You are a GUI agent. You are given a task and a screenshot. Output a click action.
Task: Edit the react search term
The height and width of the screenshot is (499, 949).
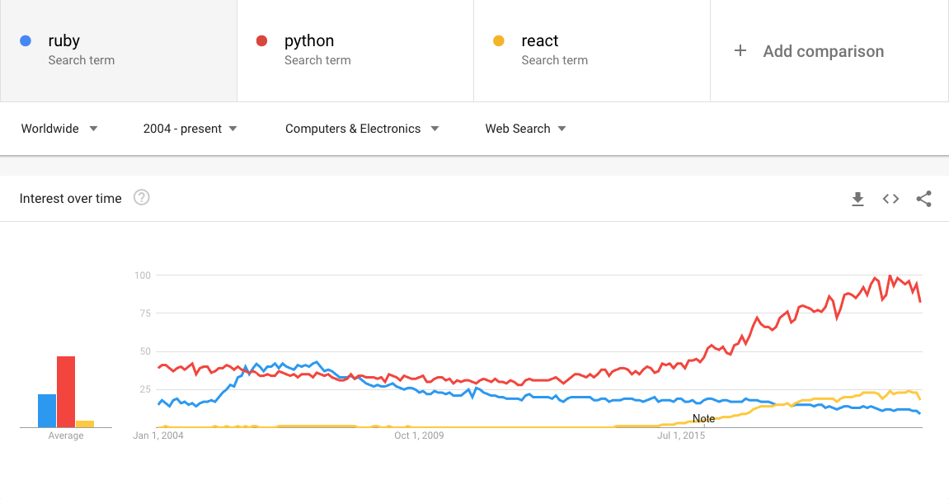click(591, 50)
